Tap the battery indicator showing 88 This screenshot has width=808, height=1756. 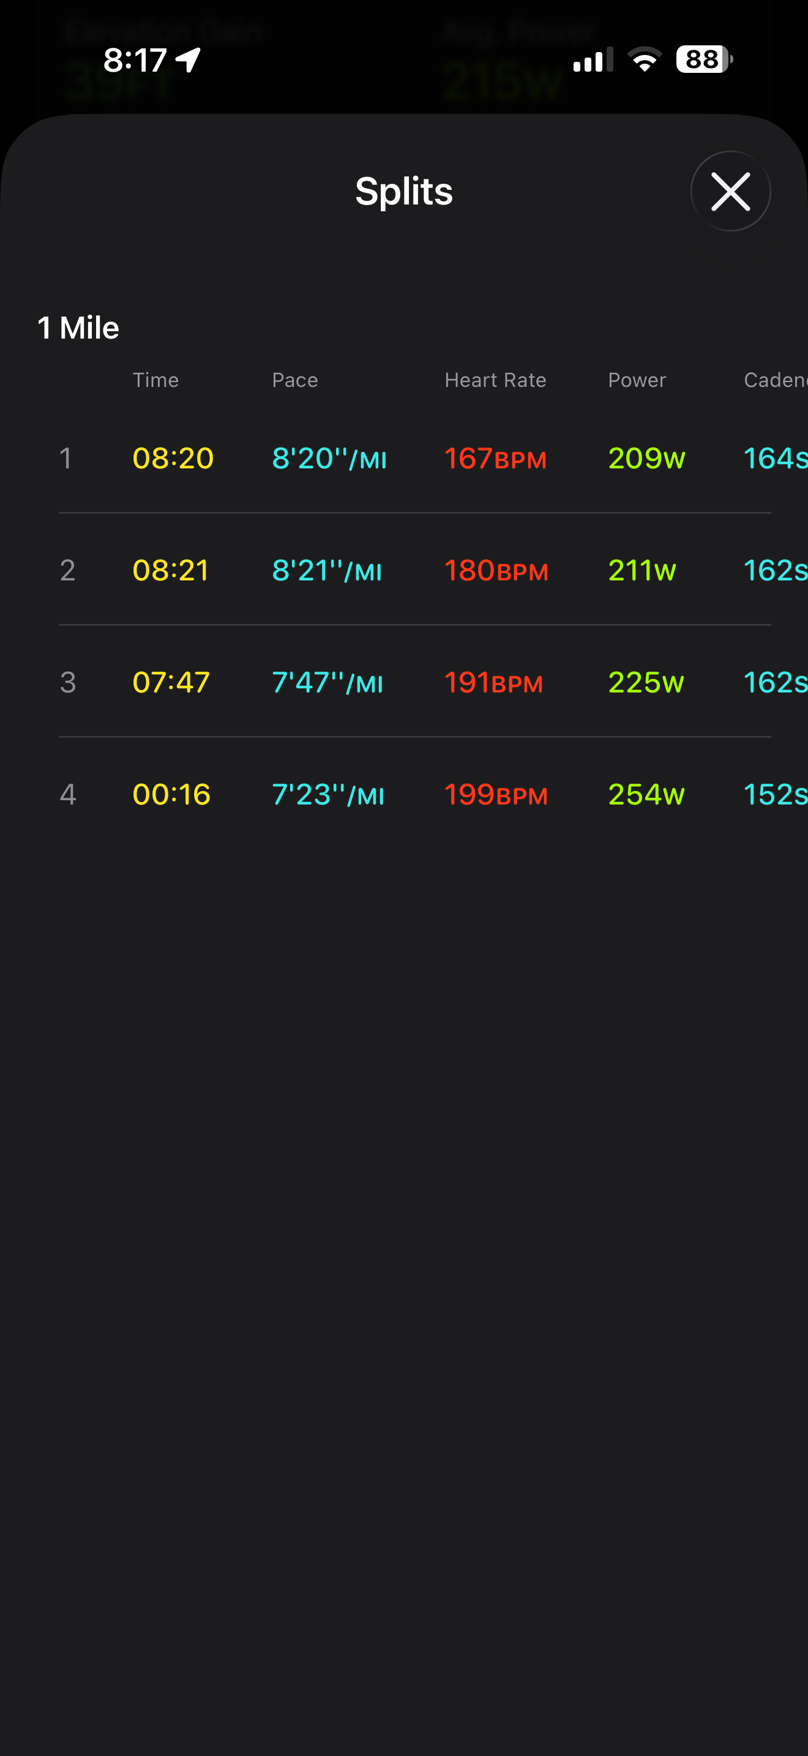point(704,59)
